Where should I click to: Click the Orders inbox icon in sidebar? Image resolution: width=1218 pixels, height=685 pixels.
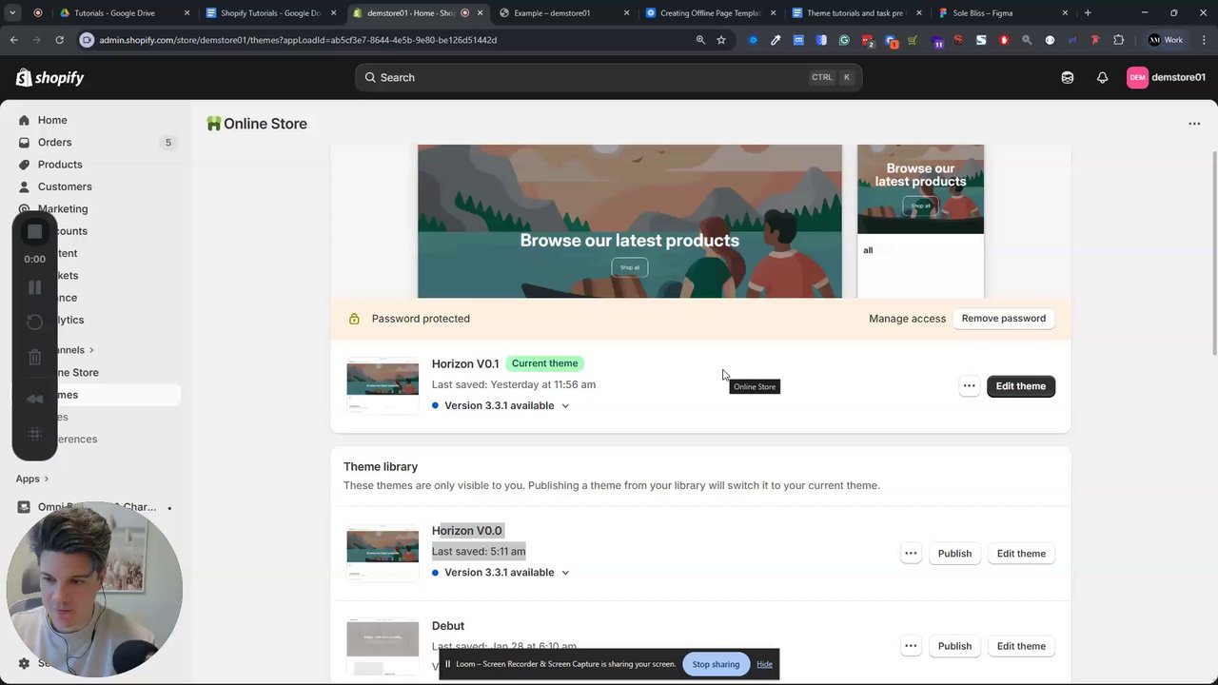click(x=24, y=143)
